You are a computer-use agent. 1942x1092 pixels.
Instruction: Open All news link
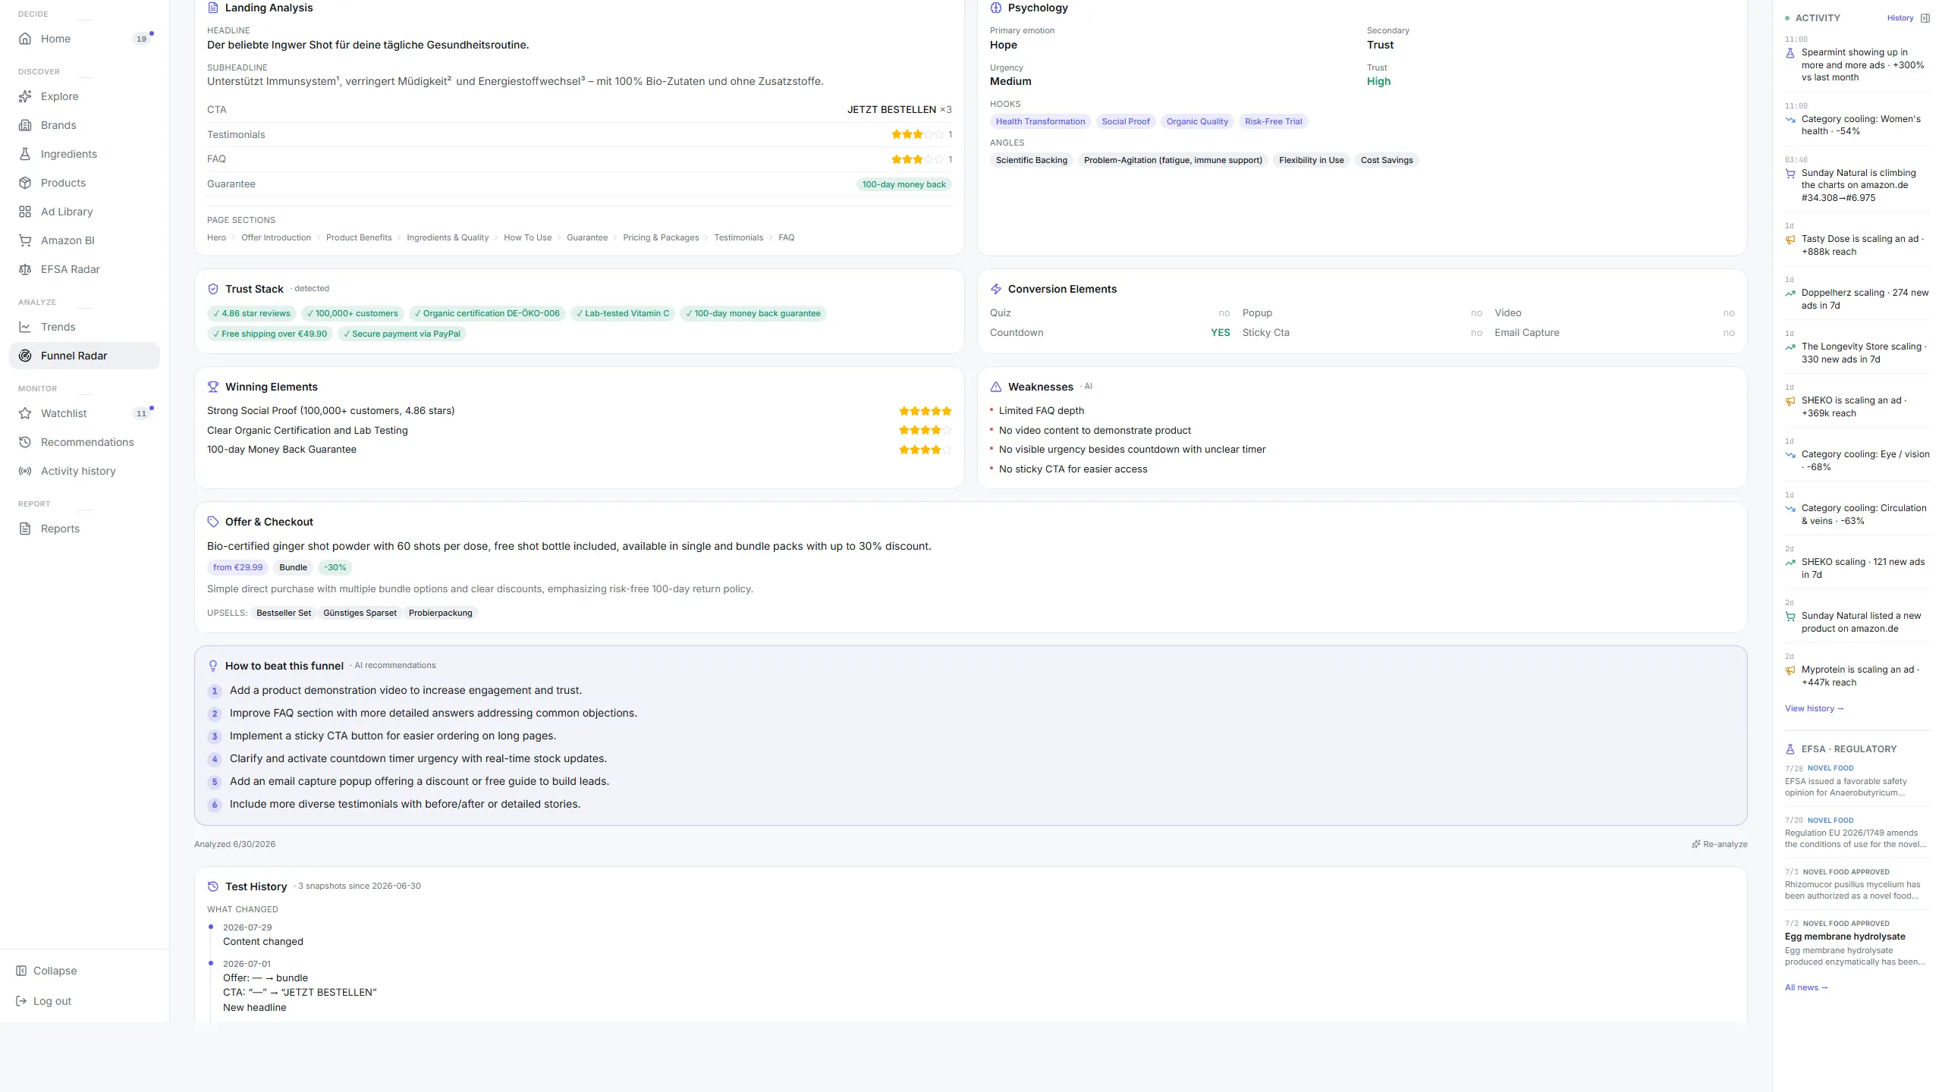(1806, 987)
